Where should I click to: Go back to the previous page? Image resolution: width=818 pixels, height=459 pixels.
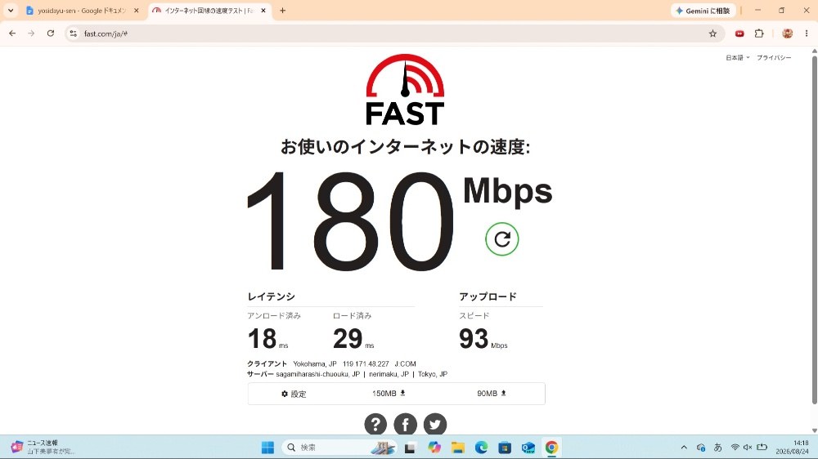point(12,33)
